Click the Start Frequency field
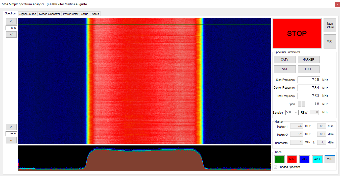The height and width of the screenshot is (176, 340). click(x=309, y=80)
